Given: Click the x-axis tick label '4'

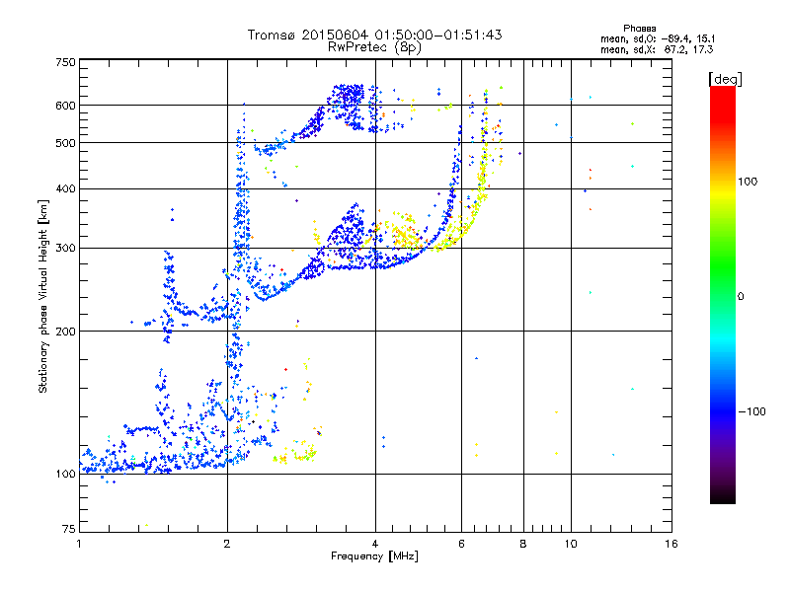Looking at the screenshot, I should coord(375,544).
